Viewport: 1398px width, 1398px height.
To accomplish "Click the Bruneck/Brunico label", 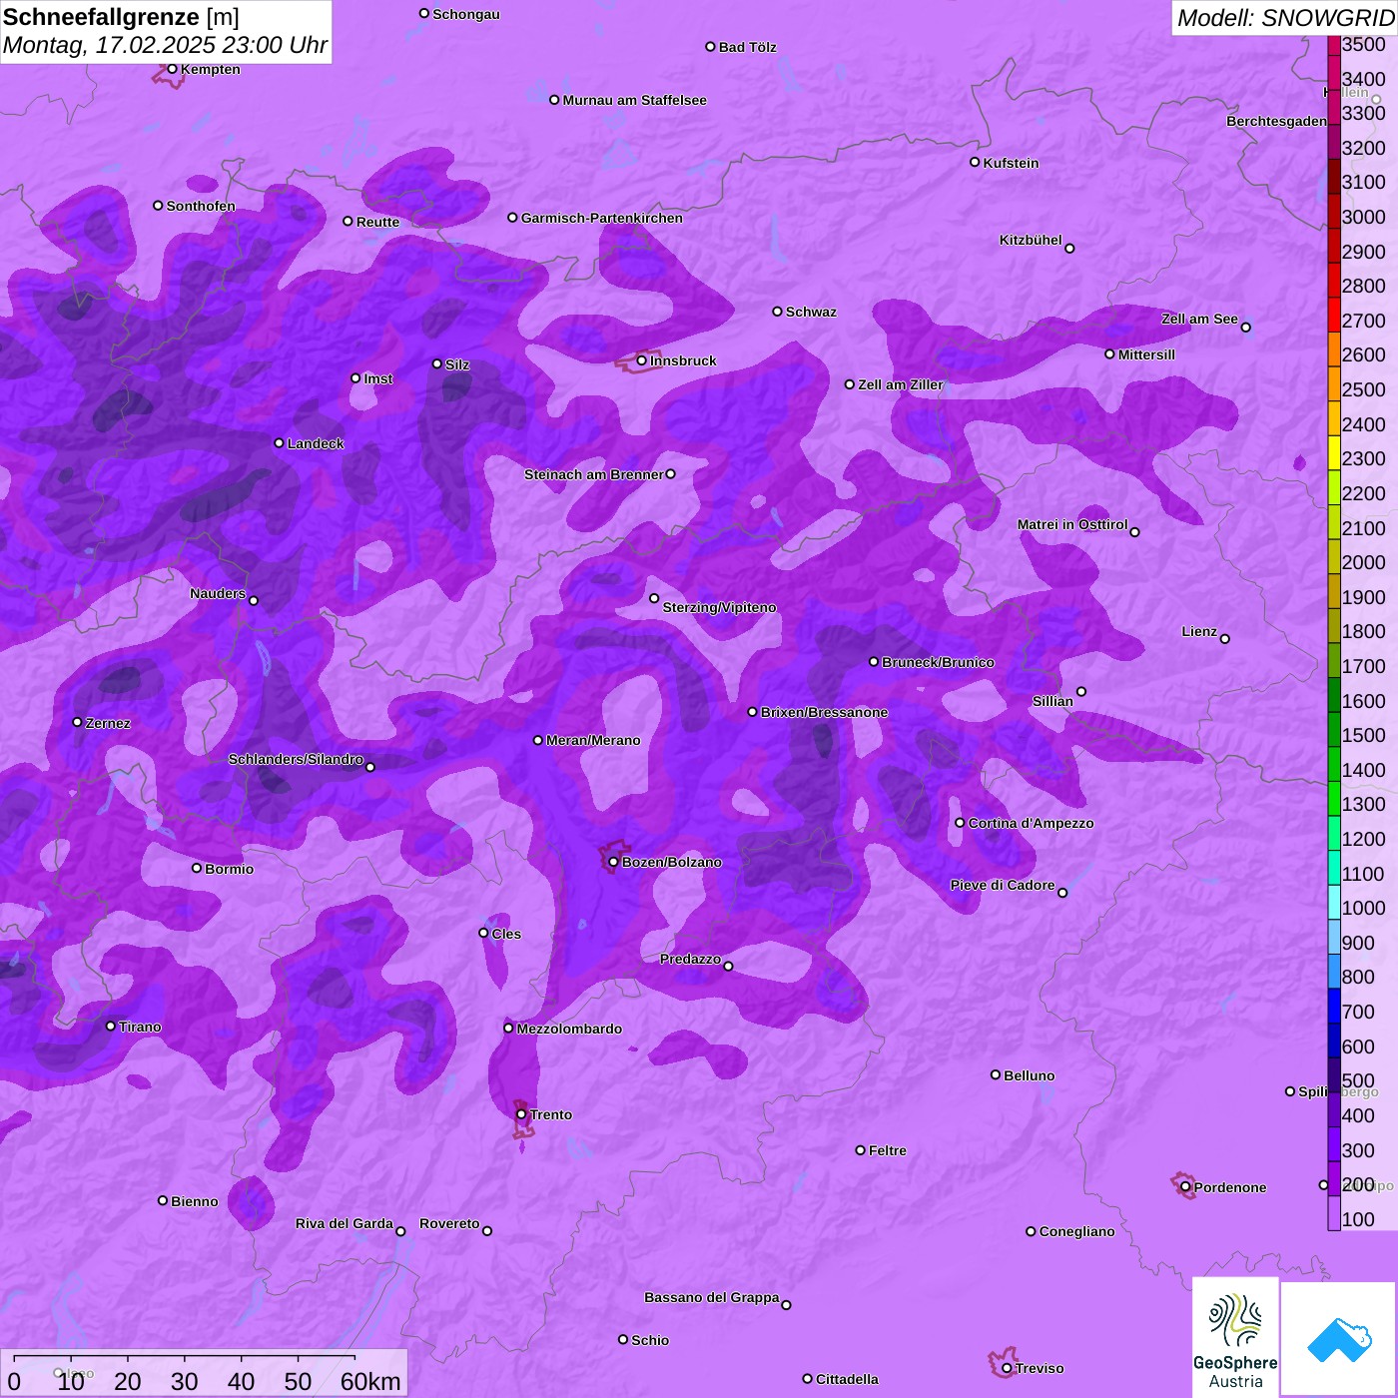I will click(938, 662).
